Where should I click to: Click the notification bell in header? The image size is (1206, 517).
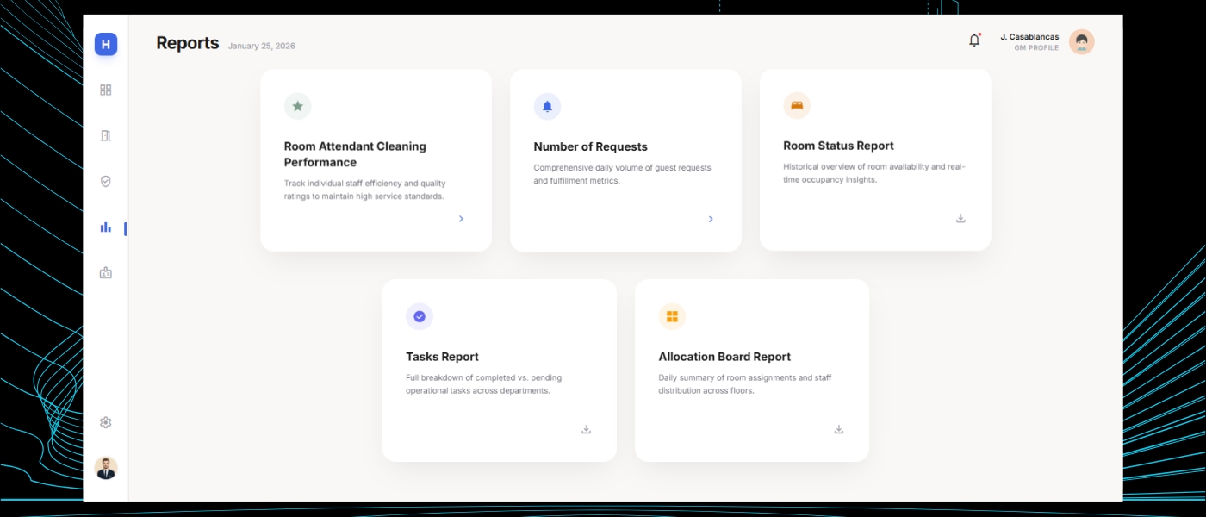point(974,40)
